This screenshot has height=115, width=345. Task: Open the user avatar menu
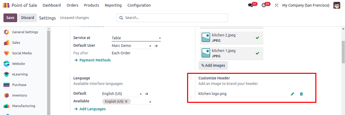(x=337, y=5)
